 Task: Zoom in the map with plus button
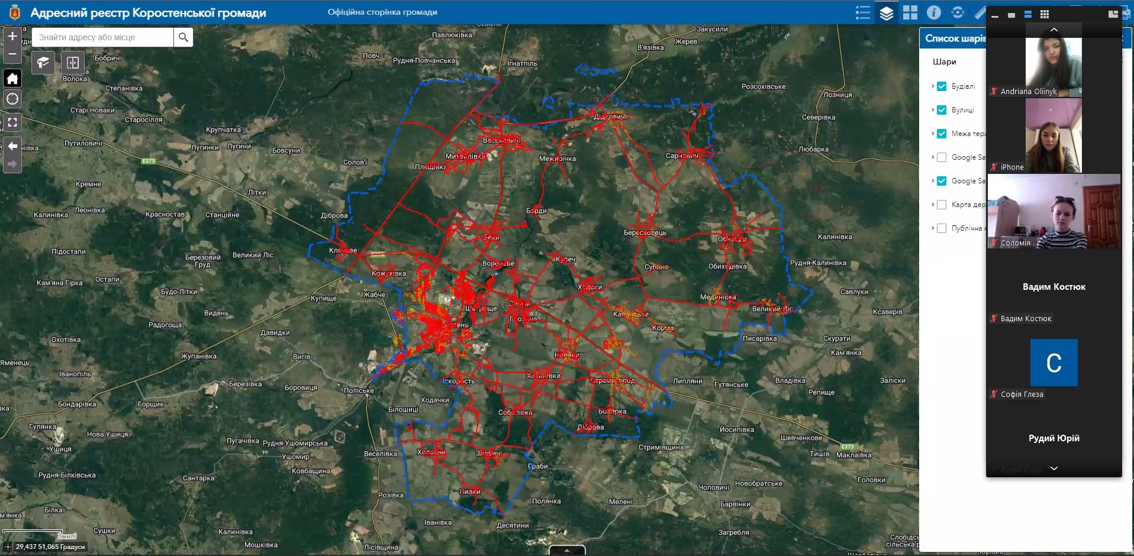click(12, 36)
